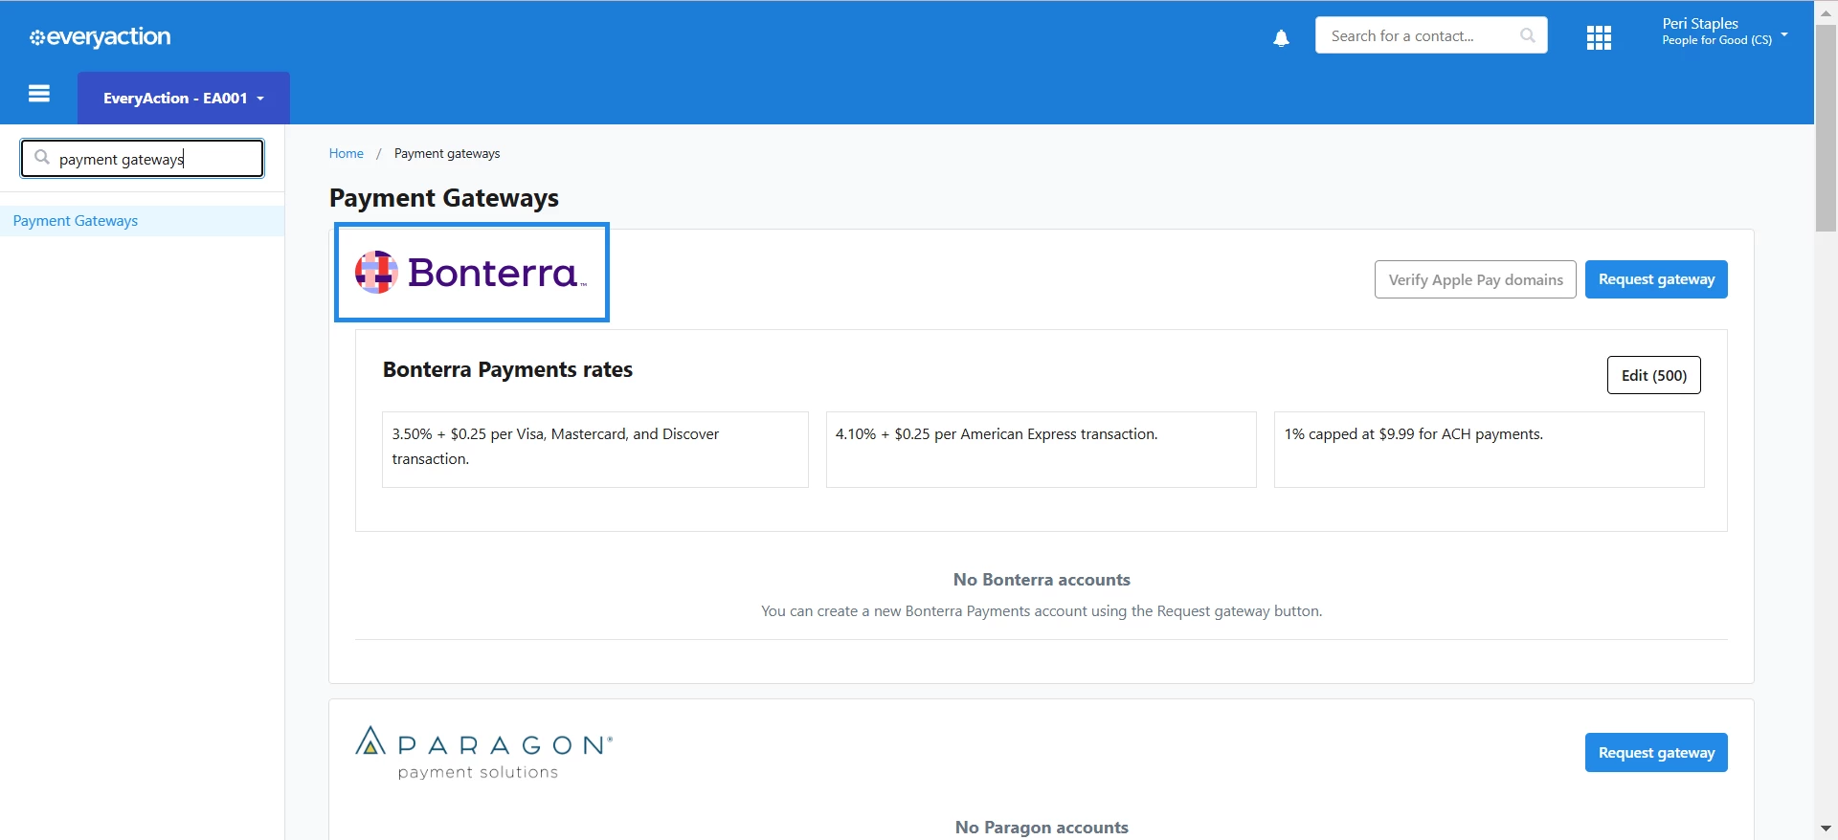Click the page scrollbar down arrow
This screenshot has height=840, width=1838.
tap(1826, 829)
